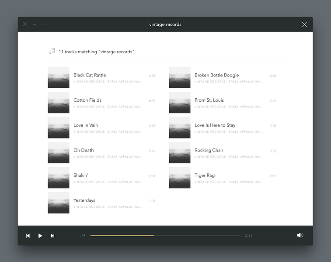Viewport: 331px width, 262px height.
Task: Play the track 'From St. Louis'
Action: point(209,100)
